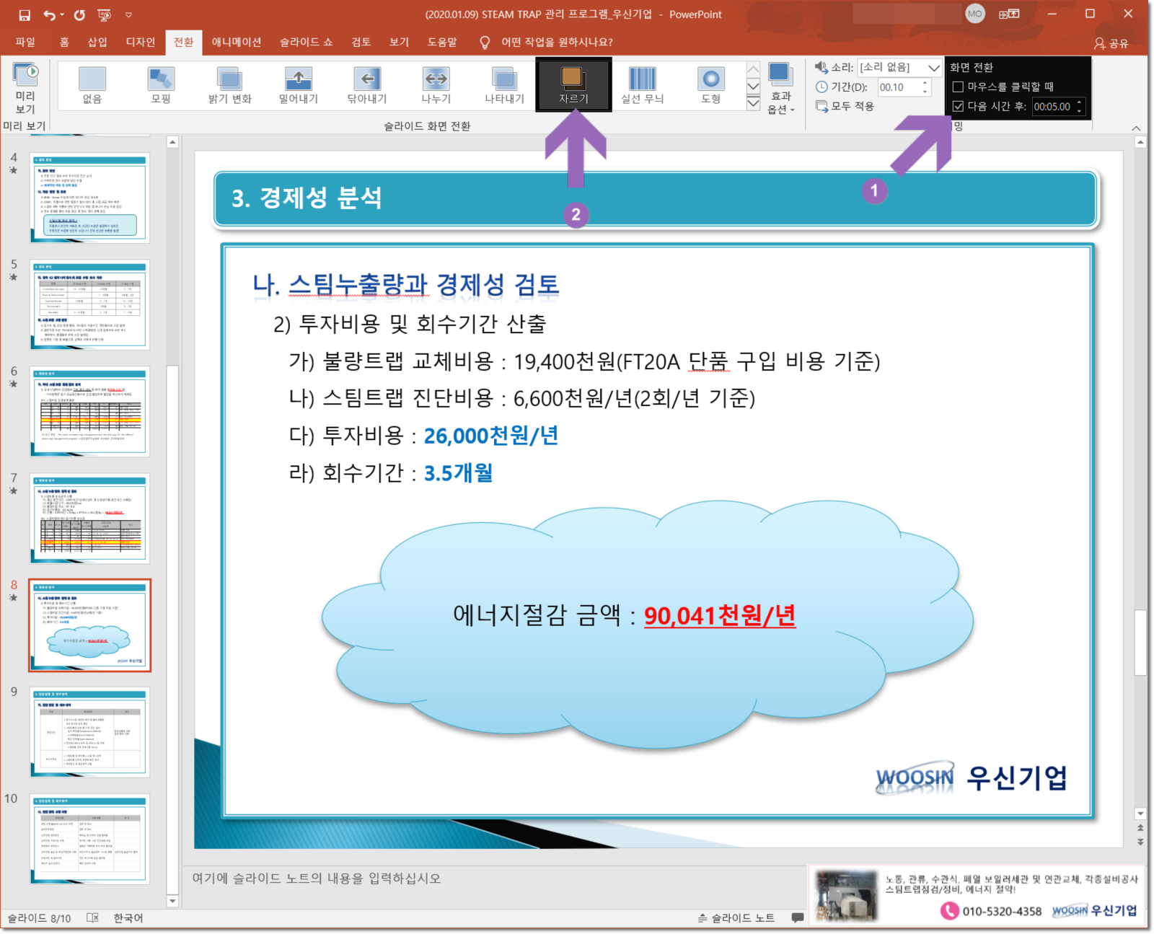Viewport: 1154px width, 934px height.
Task: Click the 다음 시간 후 time field
Action: (1053, 107)
